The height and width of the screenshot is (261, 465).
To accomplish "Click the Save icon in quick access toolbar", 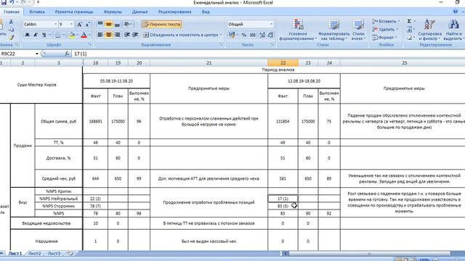I will point(4,2).
